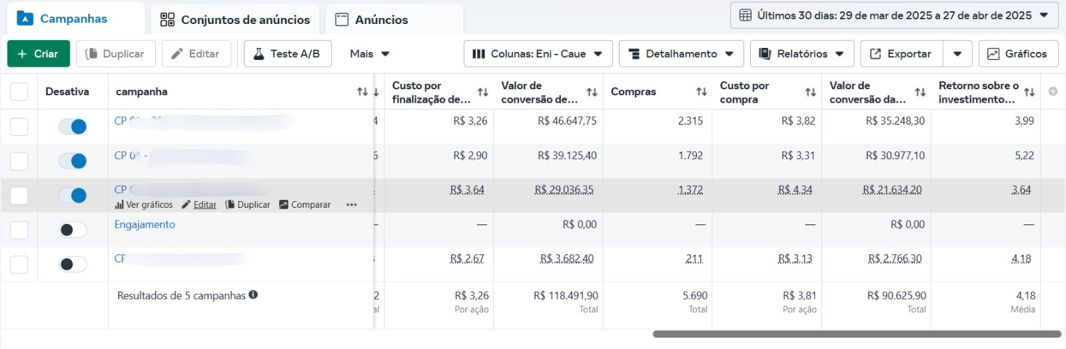This screenshot has height=349, width=1066.
Task: Click the underlined R$ 29.036,35 value
Action: pos(564,190)
